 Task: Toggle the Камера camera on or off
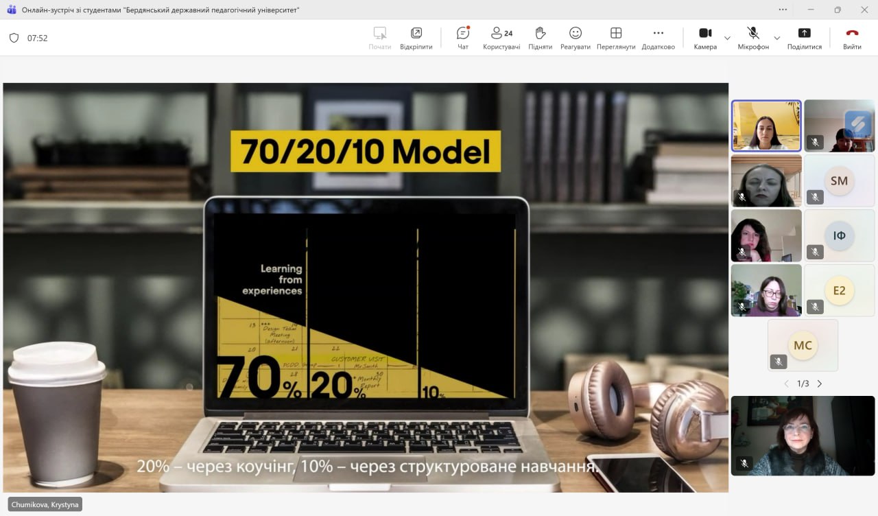704,38
